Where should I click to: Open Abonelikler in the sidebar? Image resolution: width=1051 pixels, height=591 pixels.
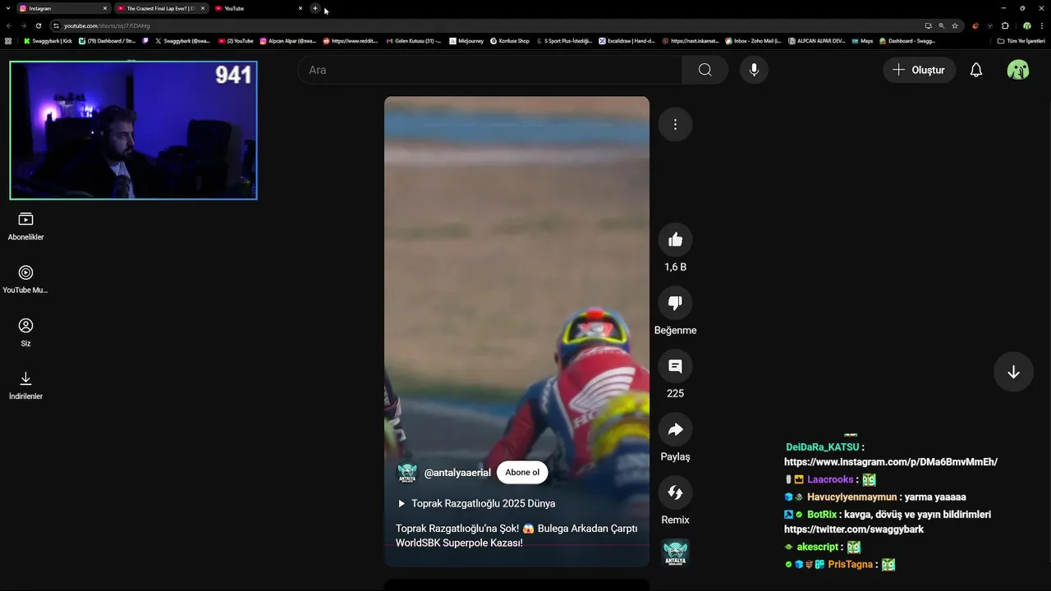pos(25,227)
